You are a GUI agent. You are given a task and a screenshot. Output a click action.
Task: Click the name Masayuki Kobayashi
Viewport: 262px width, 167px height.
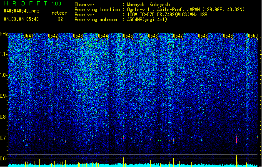[x=150, y=5]
